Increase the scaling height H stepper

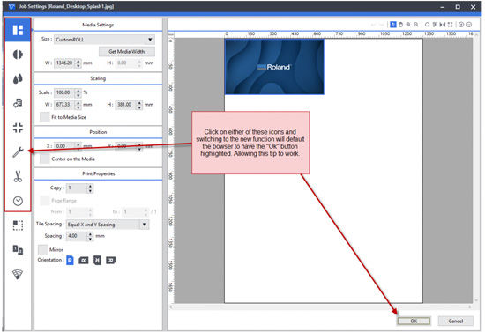tap(140, 102)
